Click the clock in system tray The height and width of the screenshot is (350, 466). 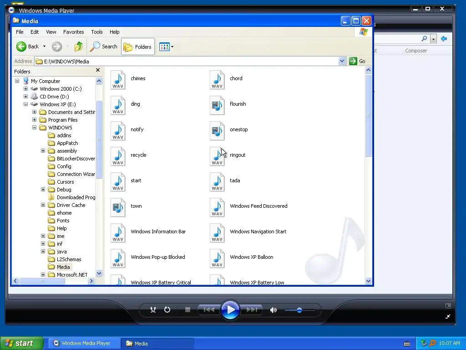click(449, 343)
